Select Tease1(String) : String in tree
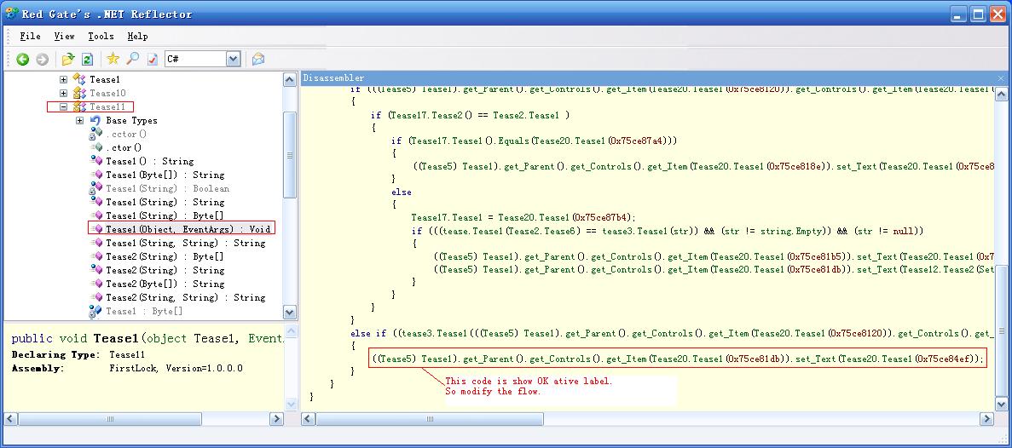Screen dimensions: 1012x448 [165, 202]
